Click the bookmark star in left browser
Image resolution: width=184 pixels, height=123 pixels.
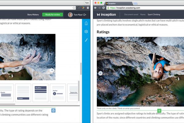[x=74, y=8]
